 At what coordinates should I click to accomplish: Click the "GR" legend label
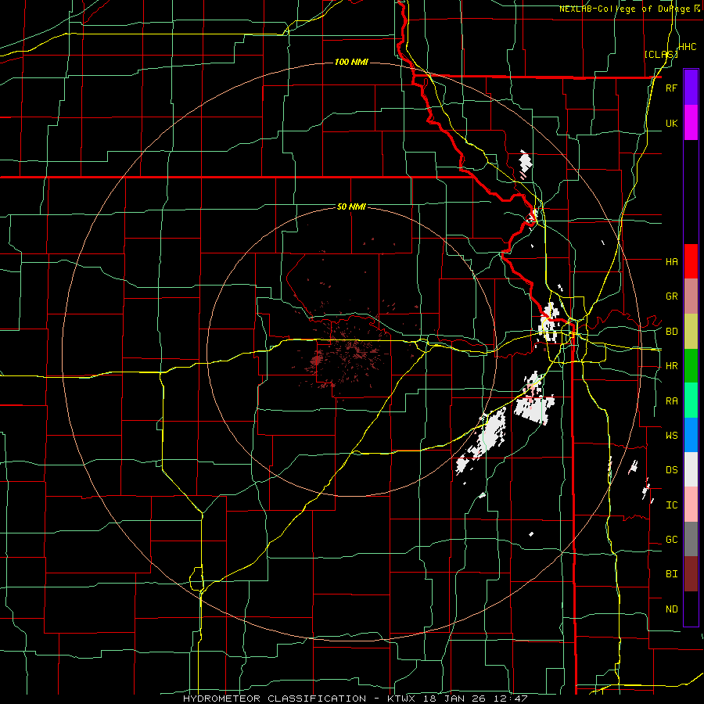click(671, 296)
